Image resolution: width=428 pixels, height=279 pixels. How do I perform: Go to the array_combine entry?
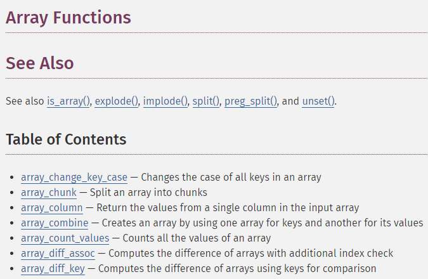[55, 223]
